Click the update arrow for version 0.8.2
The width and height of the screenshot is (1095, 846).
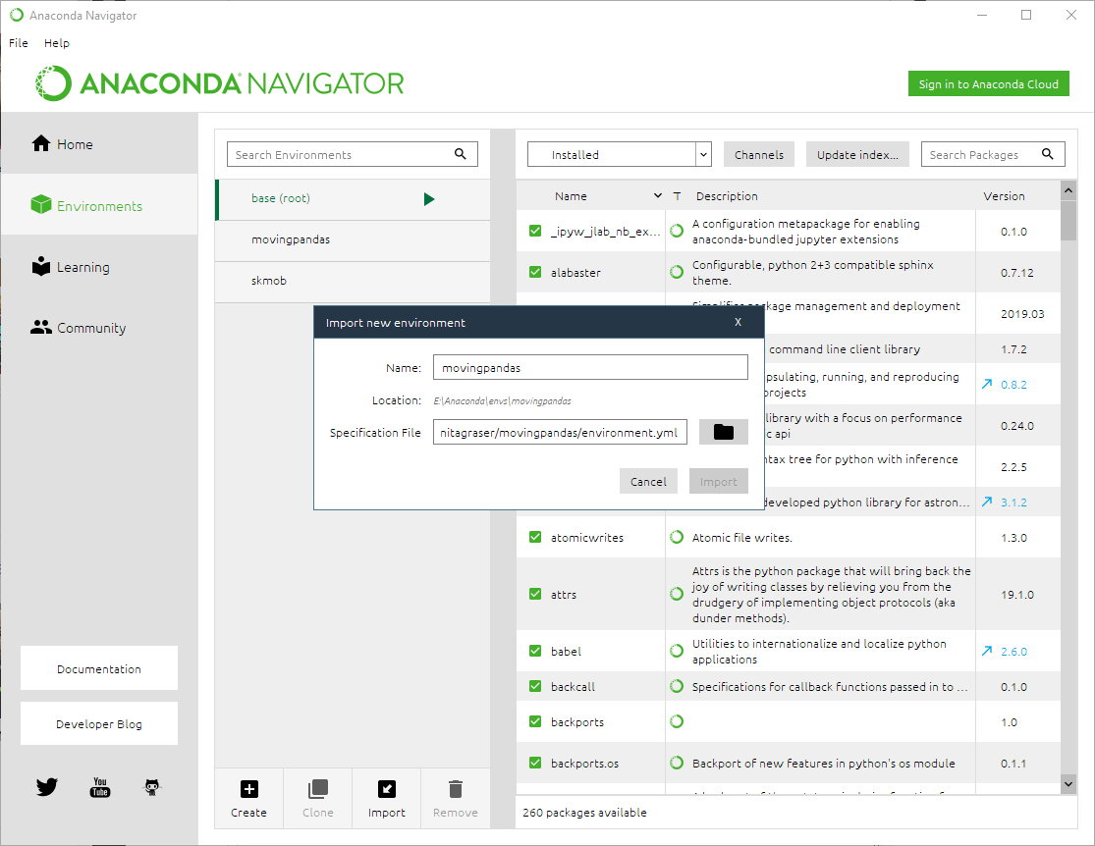click(987, 384)
